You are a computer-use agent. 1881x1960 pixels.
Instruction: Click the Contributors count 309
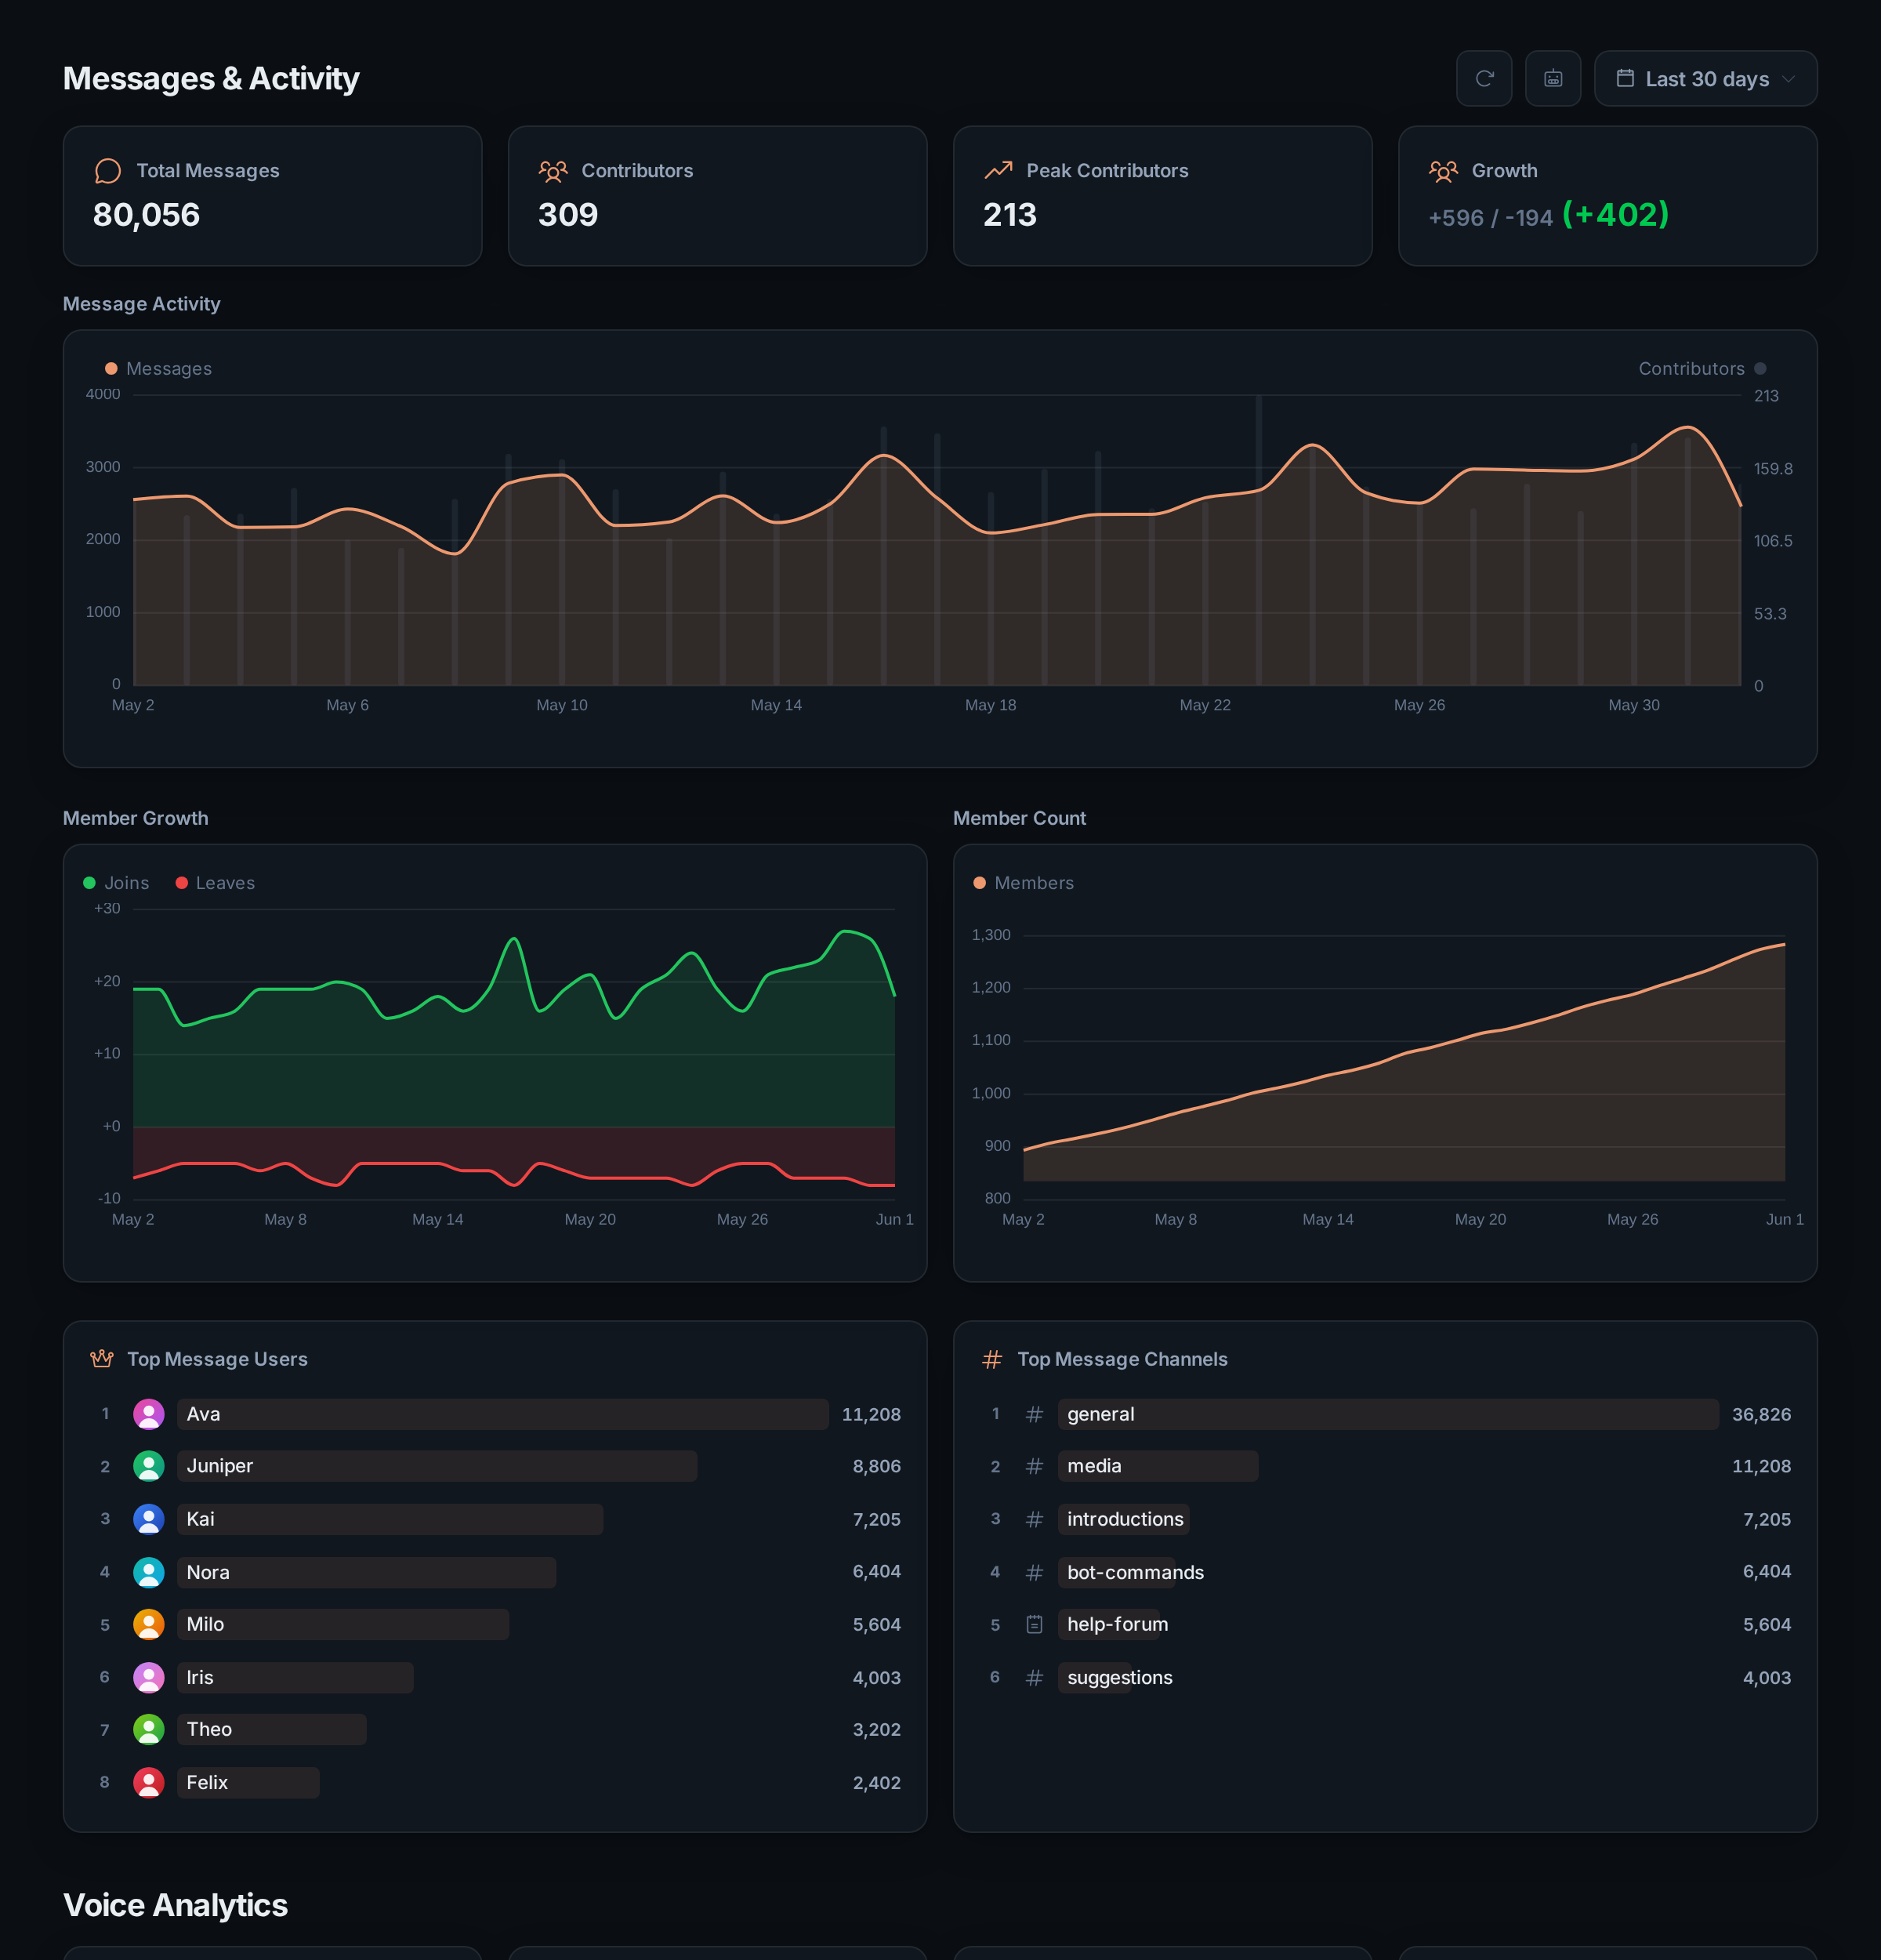567,215
